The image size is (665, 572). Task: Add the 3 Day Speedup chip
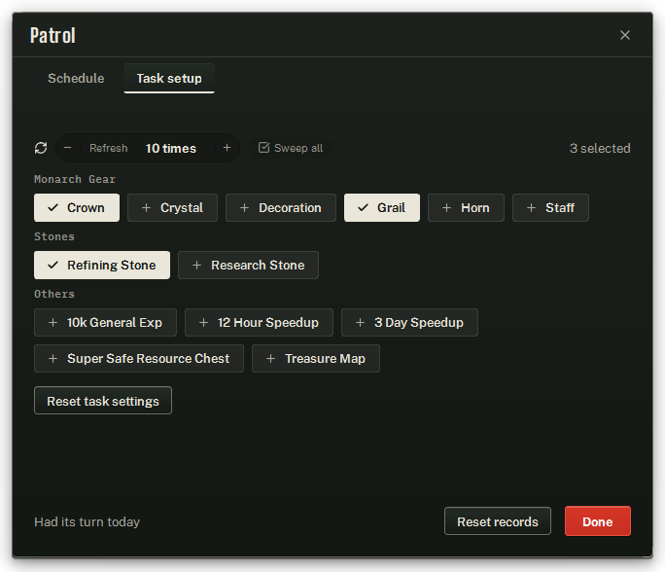tap(409, 322)
